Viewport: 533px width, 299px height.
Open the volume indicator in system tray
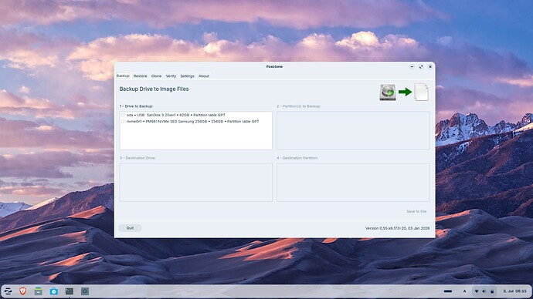(484, 291)
